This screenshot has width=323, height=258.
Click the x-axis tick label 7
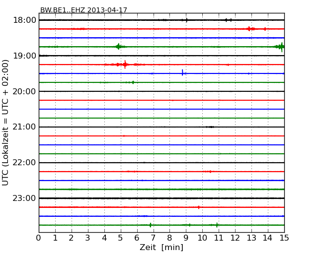coord(153,238)
